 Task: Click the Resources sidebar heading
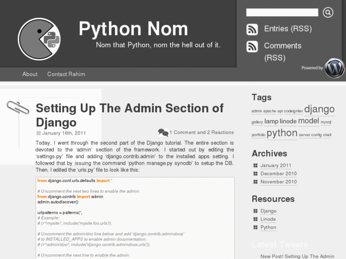(273, 199)
